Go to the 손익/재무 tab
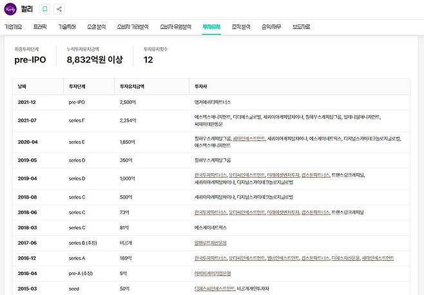Image resolution: width=424 pixels, height=295 pixels. [271, 27]
